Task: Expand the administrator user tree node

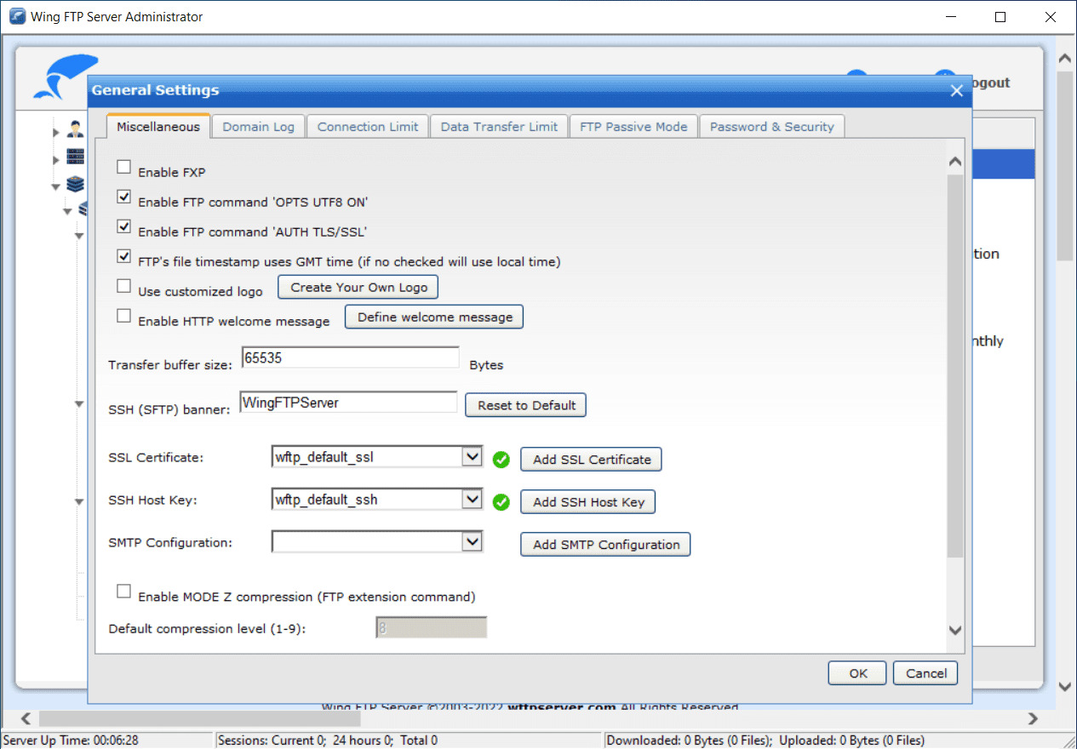Action: click(x=56, y=132)
